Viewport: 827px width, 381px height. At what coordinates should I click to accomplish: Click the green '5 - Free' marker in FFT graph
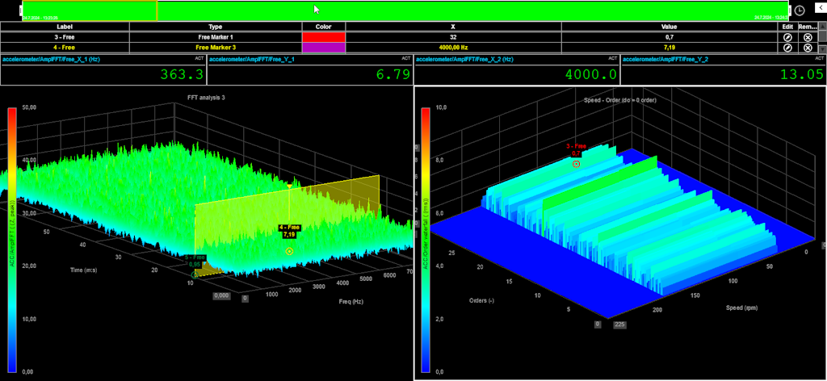click(195, 274)
